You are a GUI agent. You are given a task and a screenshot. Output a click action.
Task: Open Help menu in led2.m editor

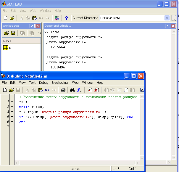pos(100,83)
